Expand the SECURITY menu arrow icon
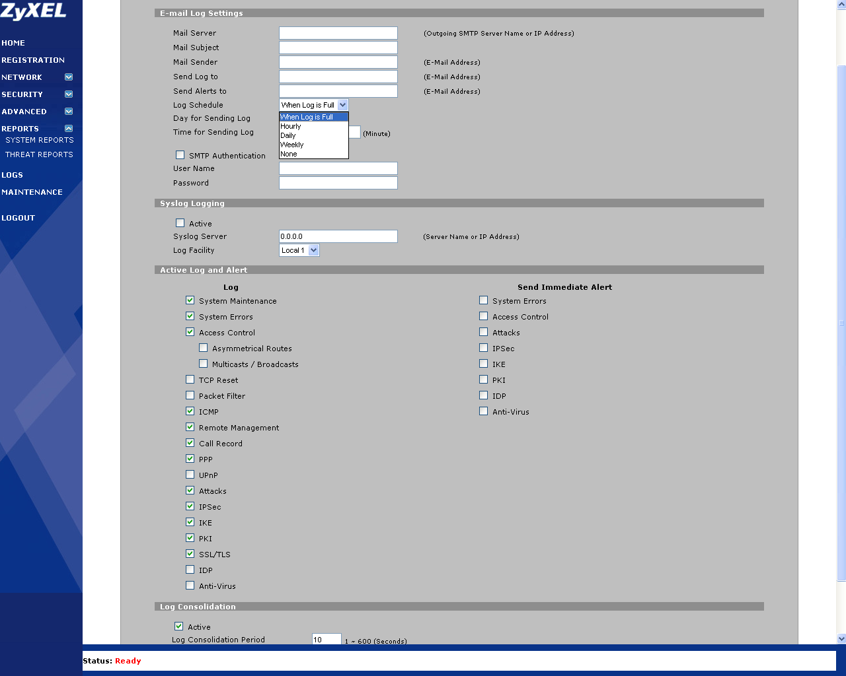846x676 pixels. 69,94
